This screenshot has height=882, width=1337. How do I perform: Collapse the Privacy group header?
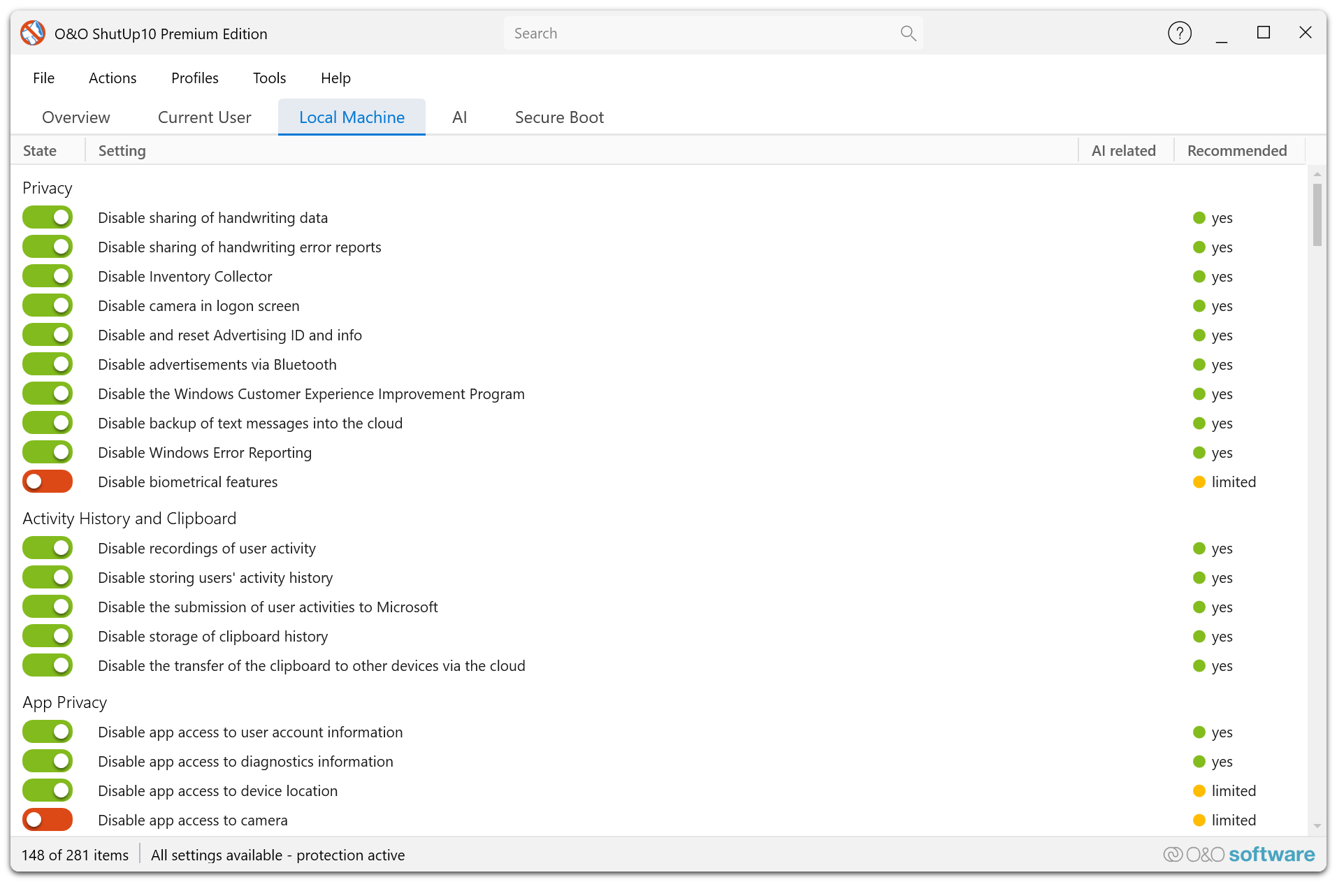[x=48, y=187]
